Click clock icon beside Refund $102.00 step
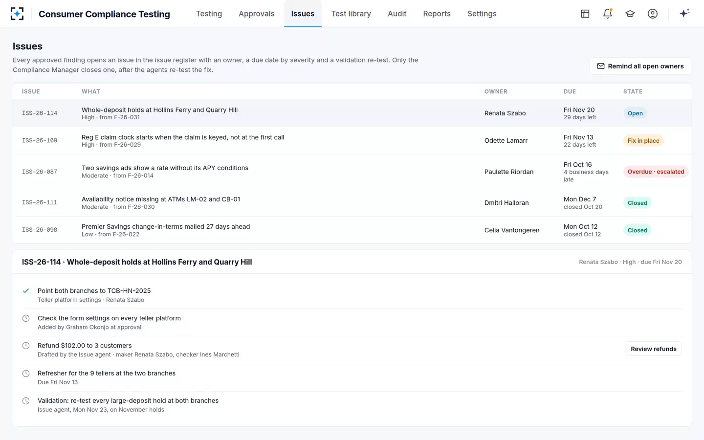Viewport: 704px width, 440px height. tap(26, 346)
